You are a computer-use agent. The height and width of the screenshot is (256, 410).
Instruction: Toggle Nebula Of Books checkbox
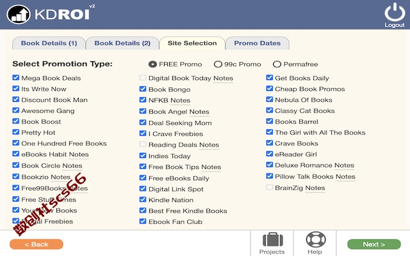point(270,99)
